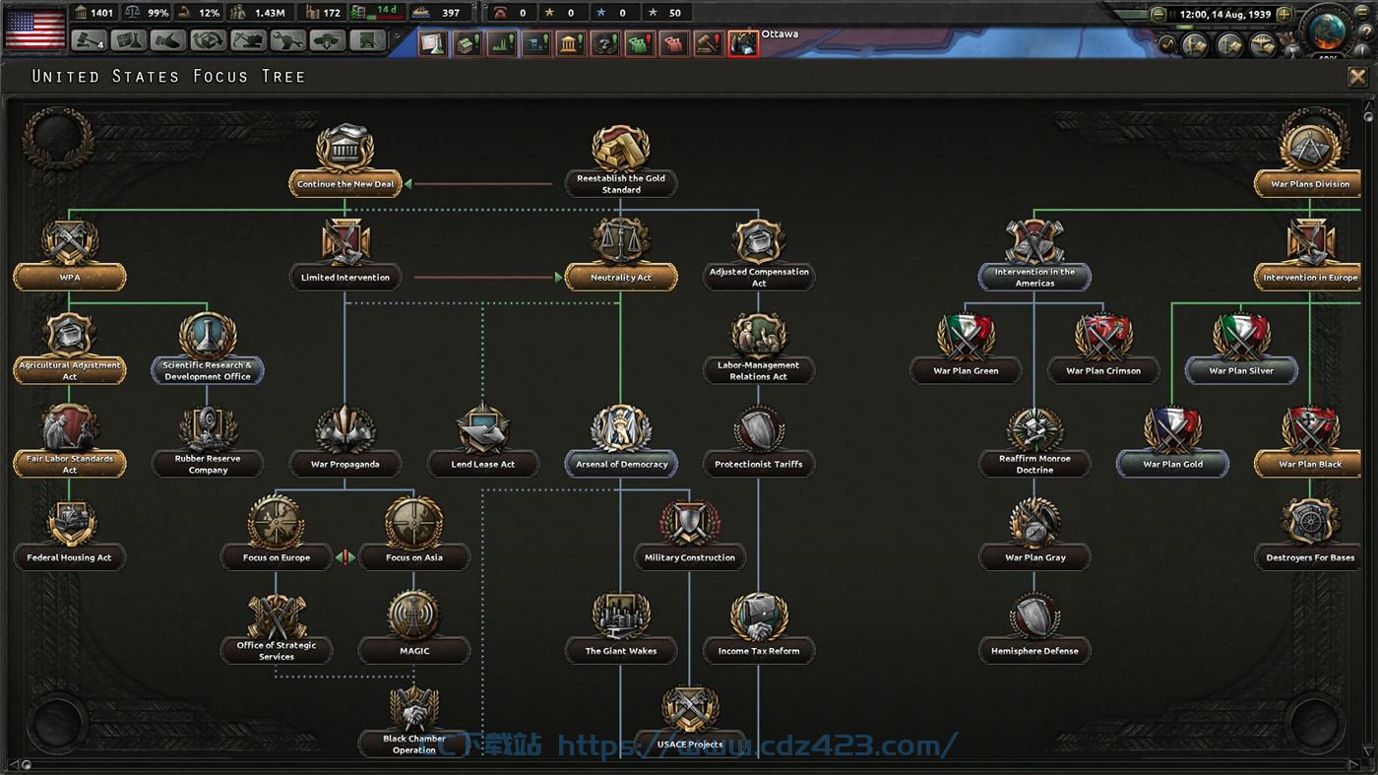This screenshot has width=1378, height=775.
Task: Open the Production wrench tab
Action: click(x=287, y=40)
